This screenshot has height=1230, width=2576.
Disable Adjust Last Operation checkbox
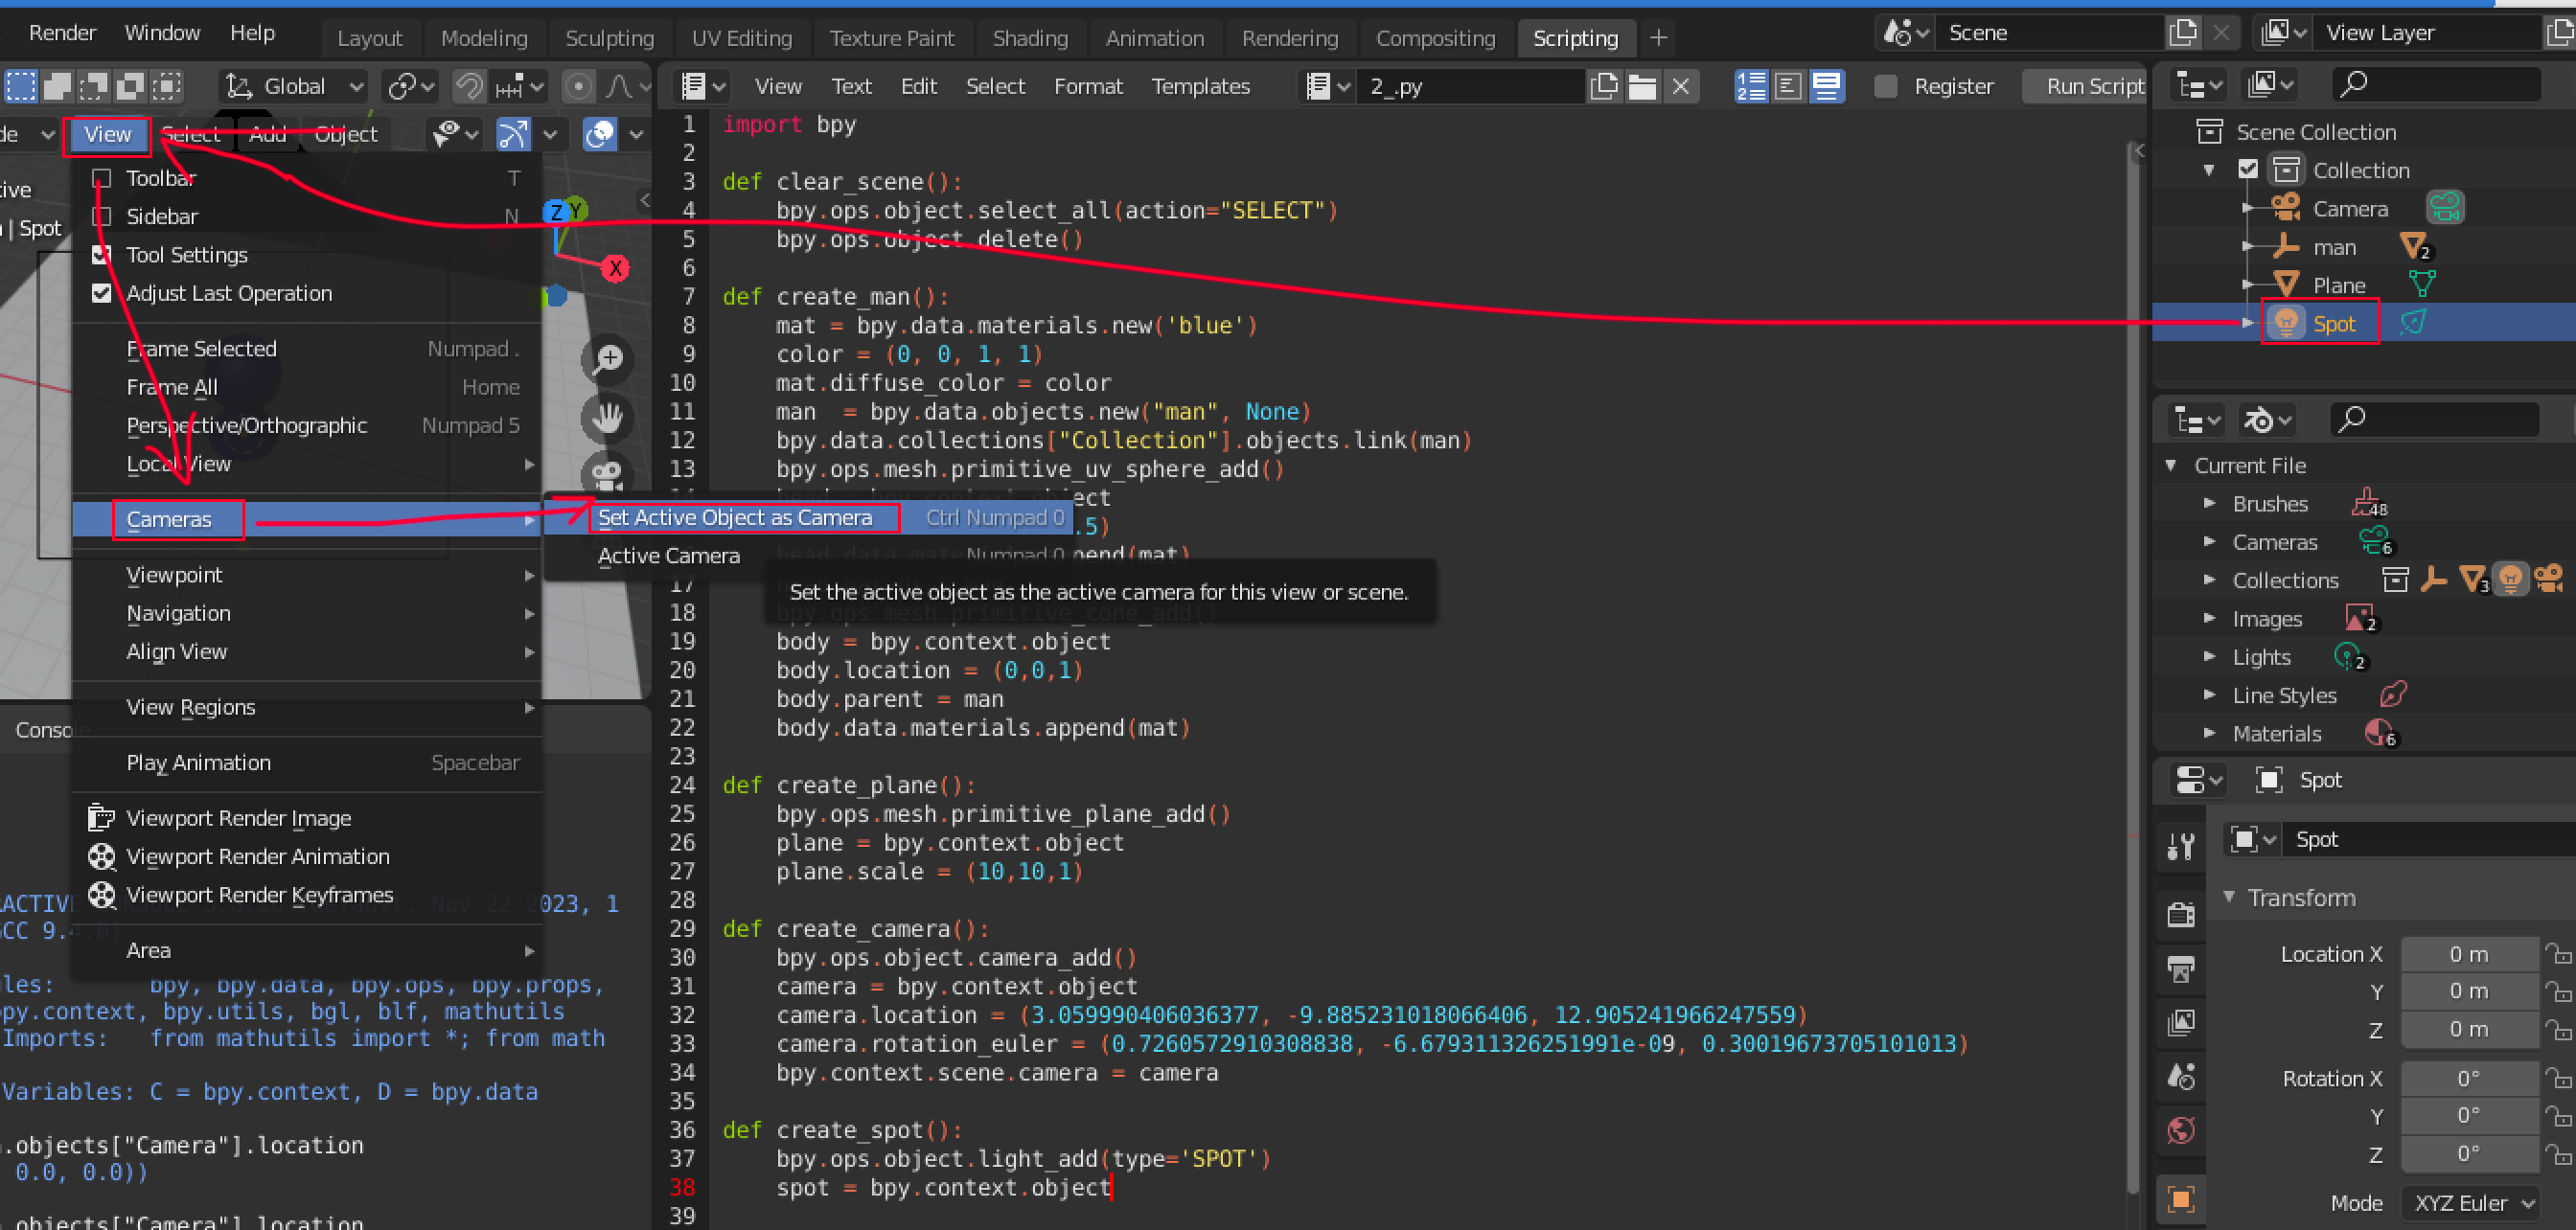click(x=101, y=294)
